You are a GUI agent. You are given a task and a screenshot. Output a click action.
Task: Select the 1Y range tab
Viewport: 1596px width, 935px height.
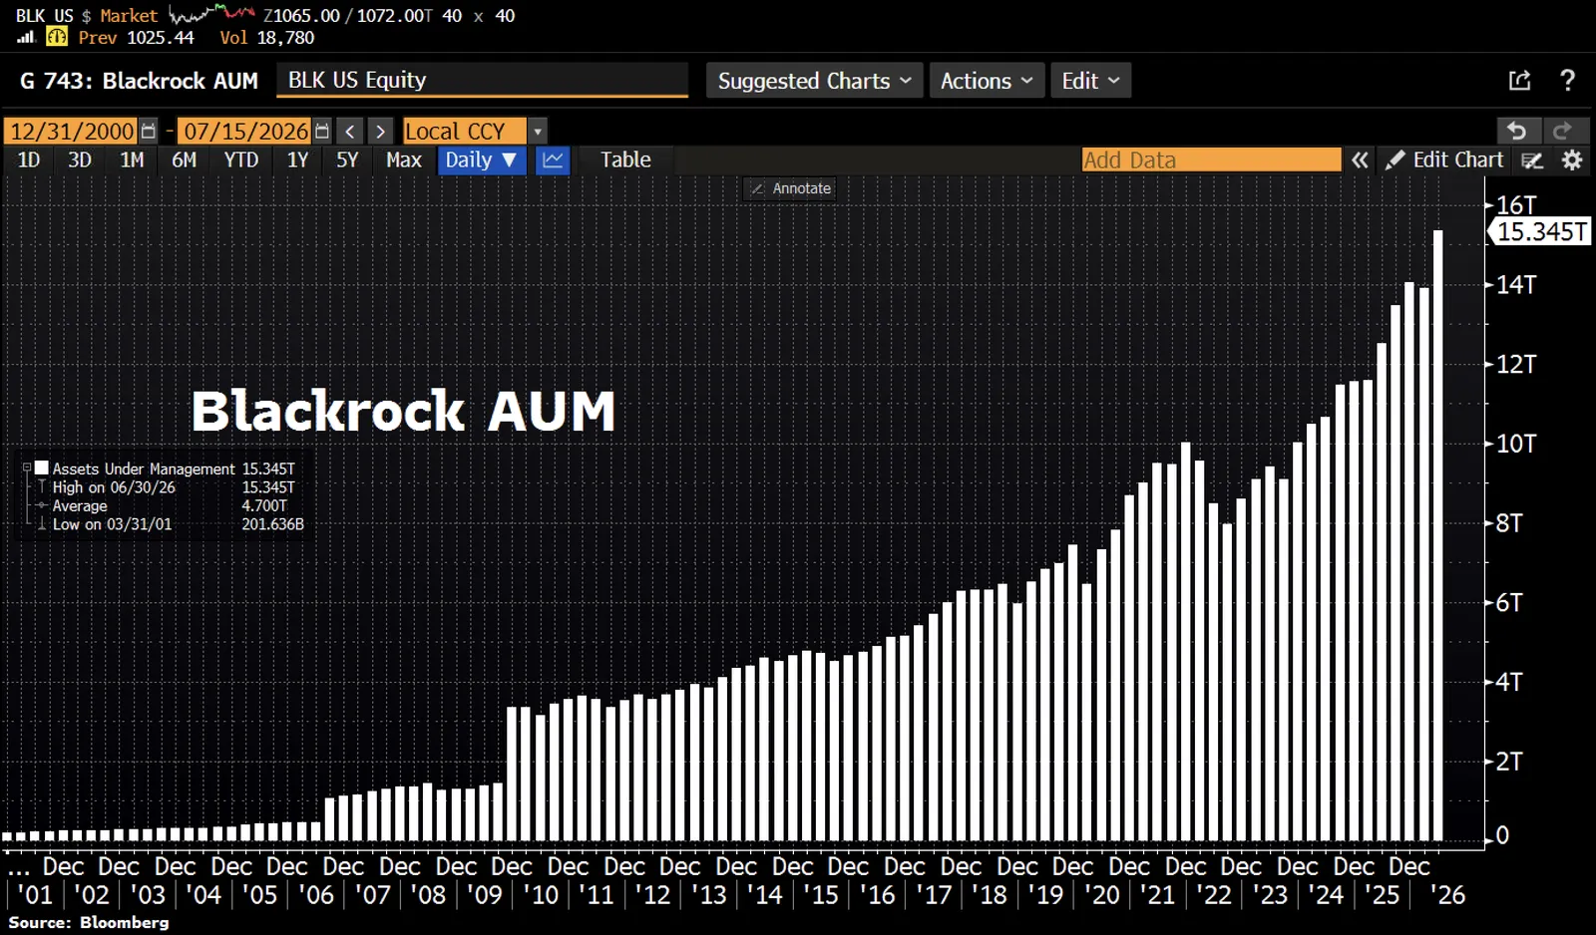(297, 159)
